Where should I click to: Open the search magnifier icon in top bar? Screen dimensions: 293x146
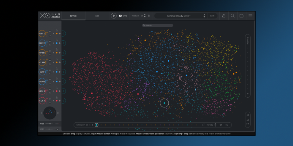coord(232,16)
